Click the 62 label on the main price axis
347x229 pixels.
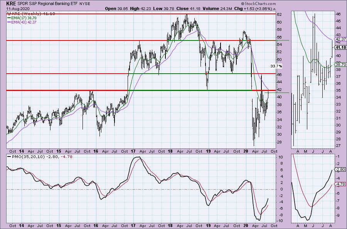click(x=279, y=15)
